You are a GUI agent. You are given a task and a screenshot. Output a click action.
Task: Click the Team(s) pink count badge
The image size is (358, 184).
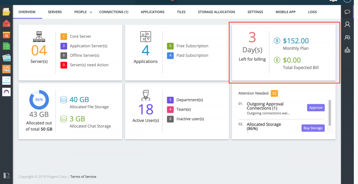[170, 109]
